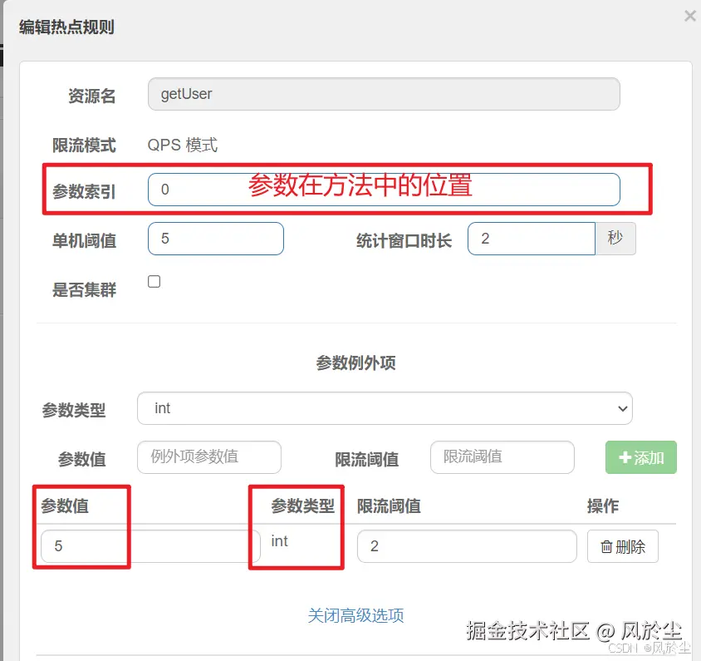Close the edit hotspot rule dialog
The width and height of the screenshot is (701, 661).
point(689,16)
